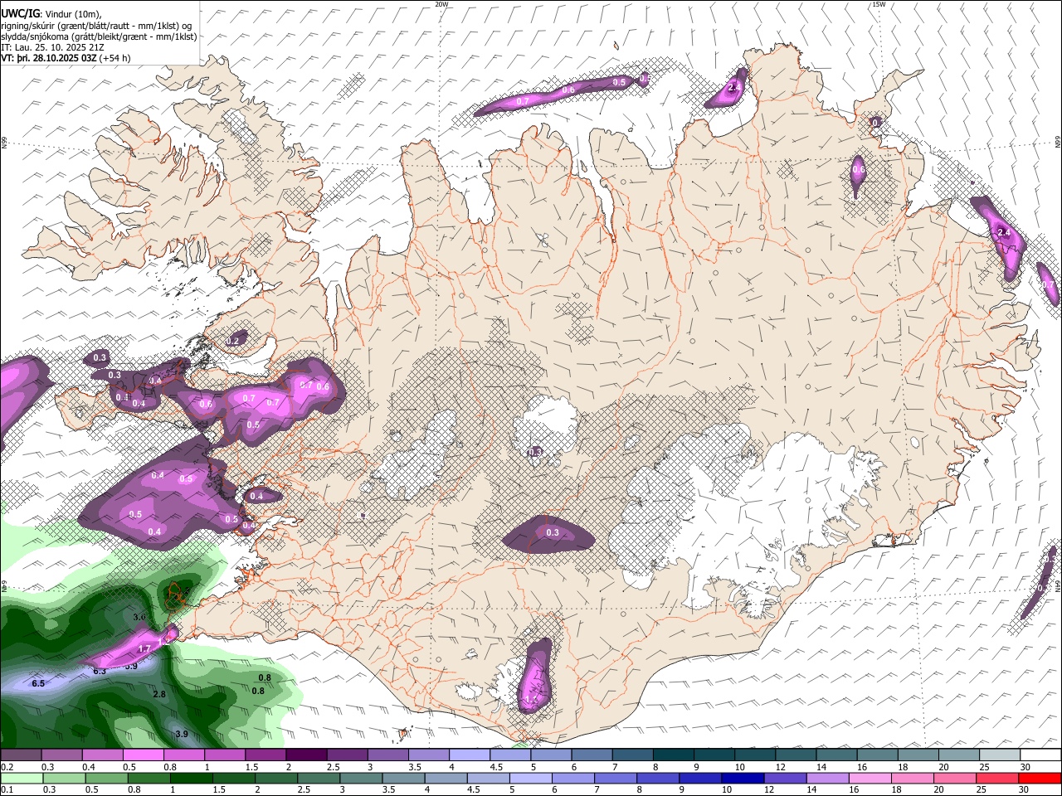Pick the darkest green 1 swatch on rain scale

192,778
